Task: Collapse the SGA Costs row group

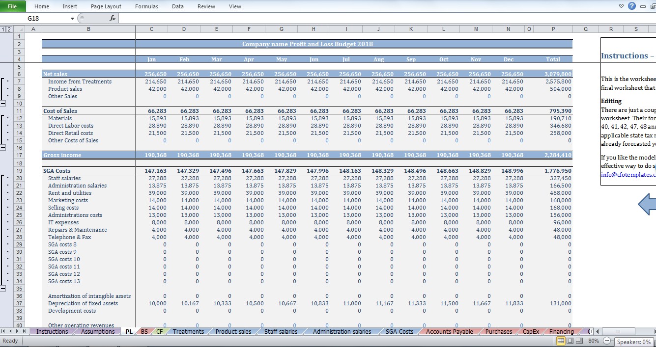Action: tap(4, 289)
